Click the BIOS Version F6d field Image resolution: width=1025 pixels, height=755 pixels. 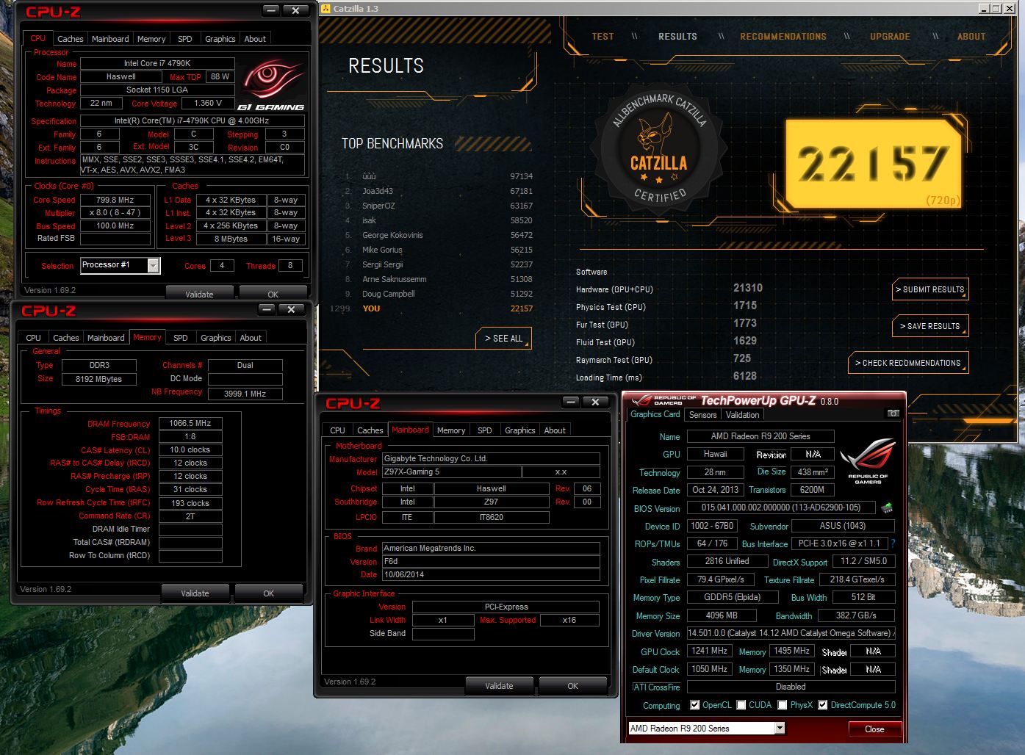[x=491, y=561]
